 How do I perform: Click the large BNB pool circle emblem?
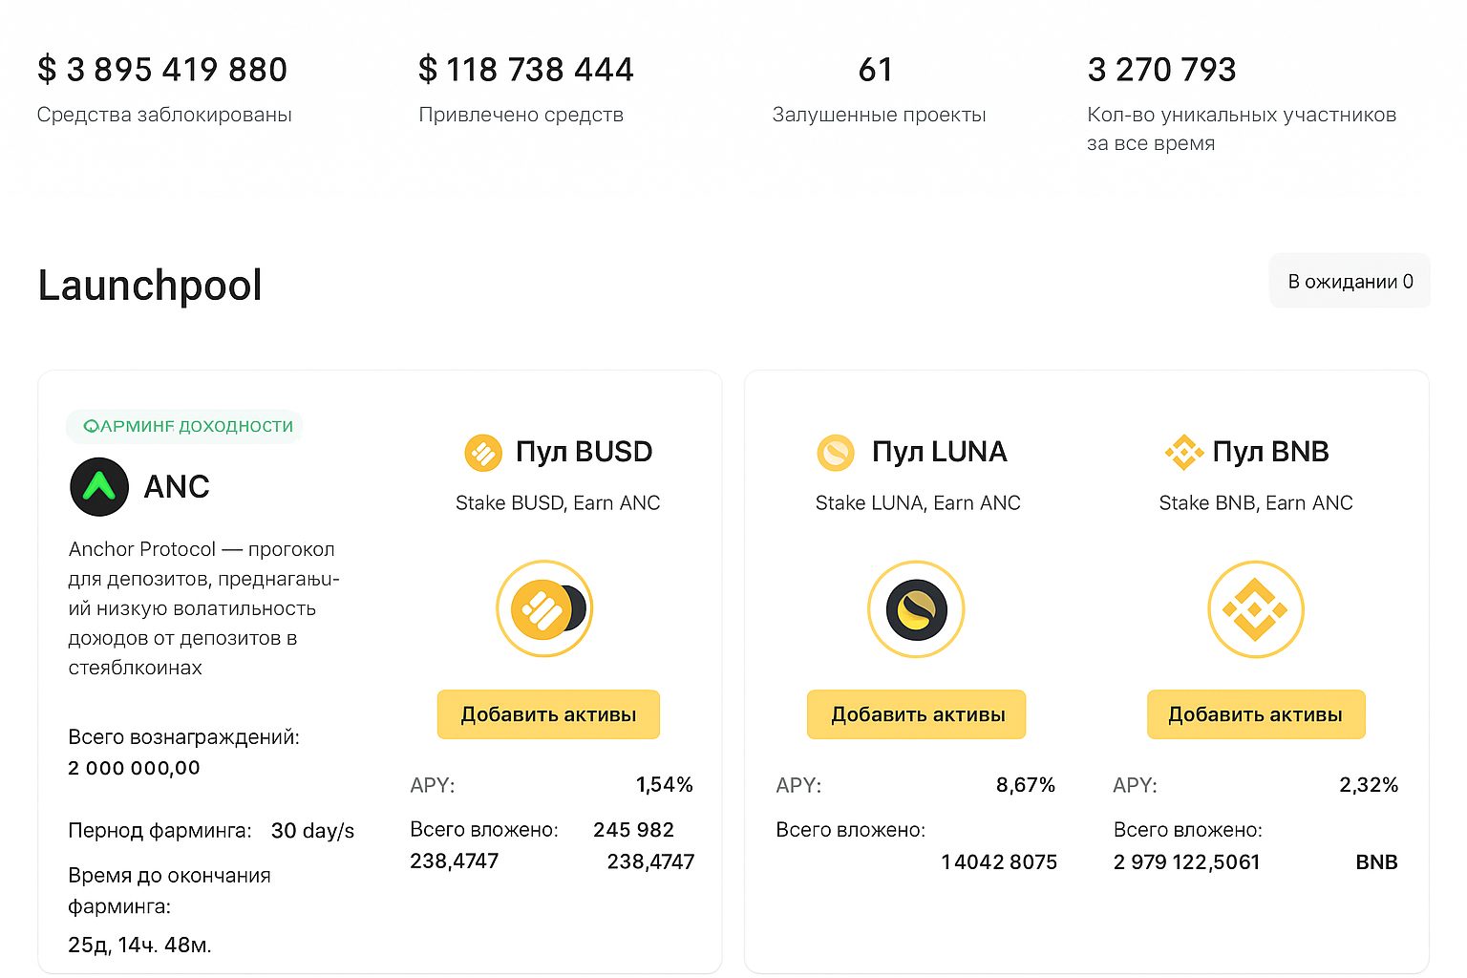tap(1256, 608)
